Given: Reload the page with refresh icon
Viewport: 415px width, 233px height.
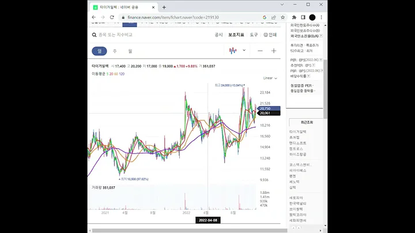Looking at the screenshot, I should (112, 17).
